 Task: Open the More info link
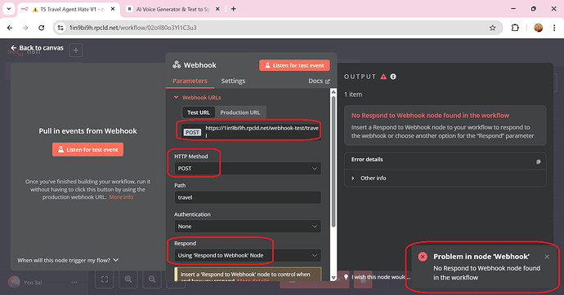pos(121,197)
